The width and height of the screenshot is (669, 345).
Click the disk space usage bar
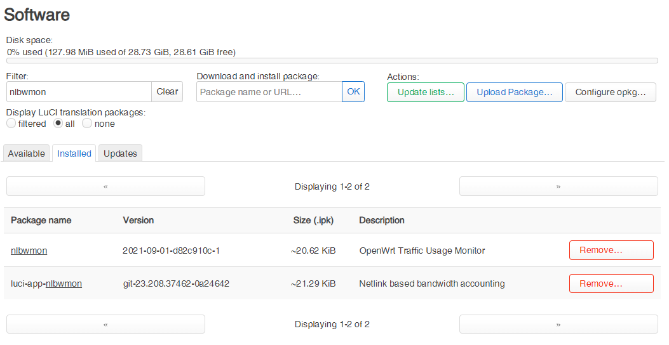[x=332, y=61]
